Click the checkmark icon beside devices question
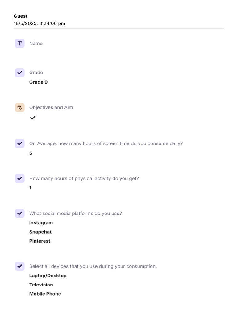The height and width of the screenshot is (316, 237). 20,266
